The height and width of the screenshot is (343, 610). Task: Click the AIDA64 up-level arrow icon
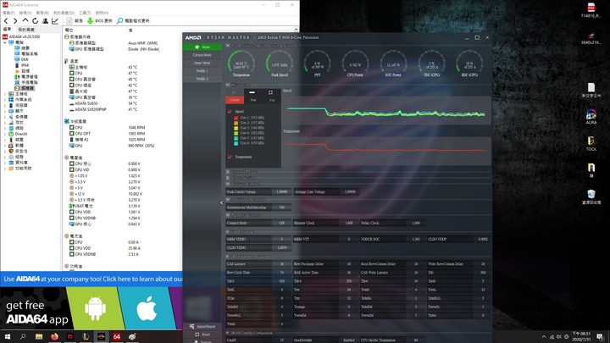25,20
